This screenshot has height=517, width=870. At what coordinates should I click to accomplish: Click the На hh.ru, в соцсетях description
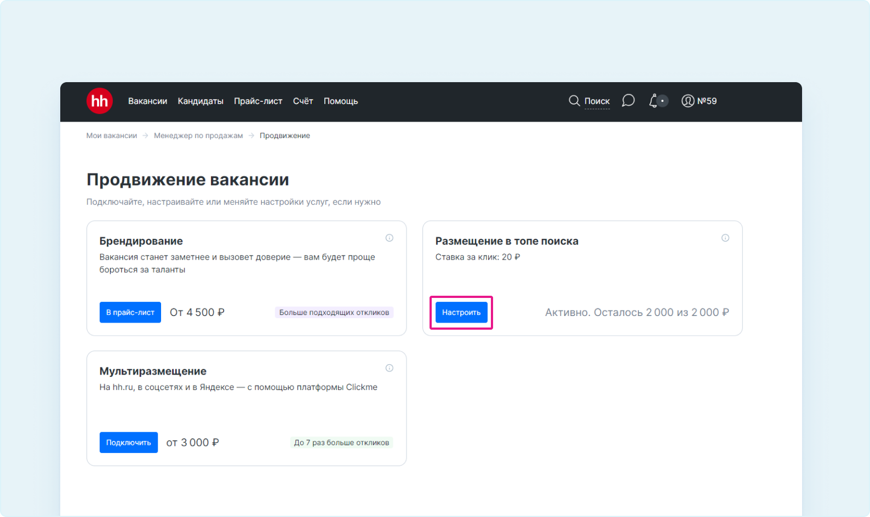pyautogui.click(x=238, y=387)
